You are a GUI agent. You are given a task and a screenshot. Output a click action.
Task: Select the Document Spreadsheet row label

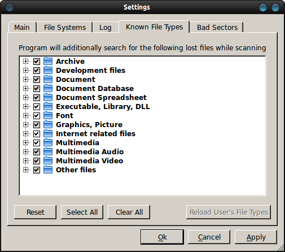[x=101, y=97]
